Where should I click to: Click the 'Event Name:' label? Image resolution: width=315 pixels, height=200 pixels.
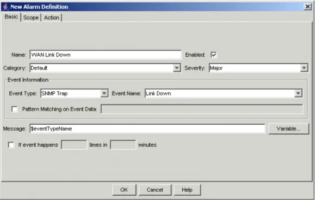coord(126,93)
